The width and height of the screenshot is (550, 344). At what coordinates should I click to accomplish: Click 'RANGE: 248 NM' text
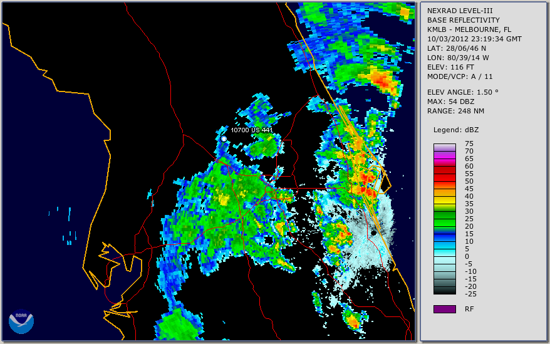(455, 112)
